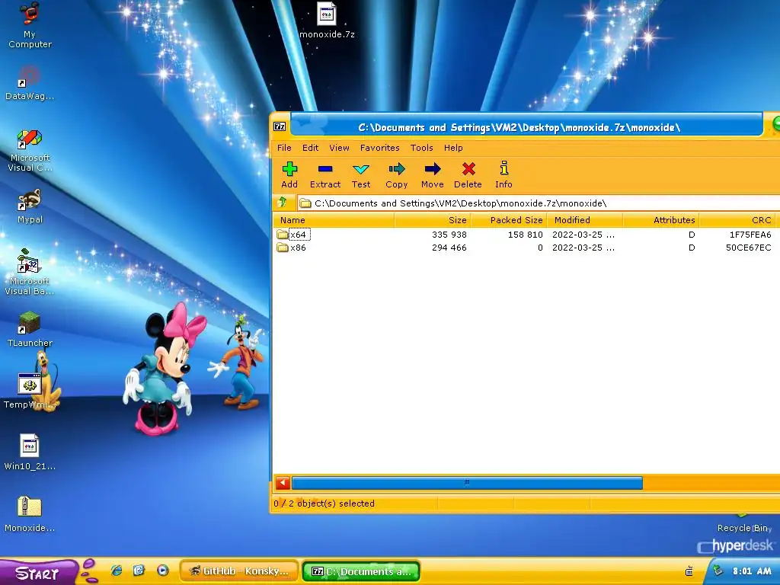Sort by Name column header
The width and height of the screenshot is (780, 585).
(x=334, y=220)
